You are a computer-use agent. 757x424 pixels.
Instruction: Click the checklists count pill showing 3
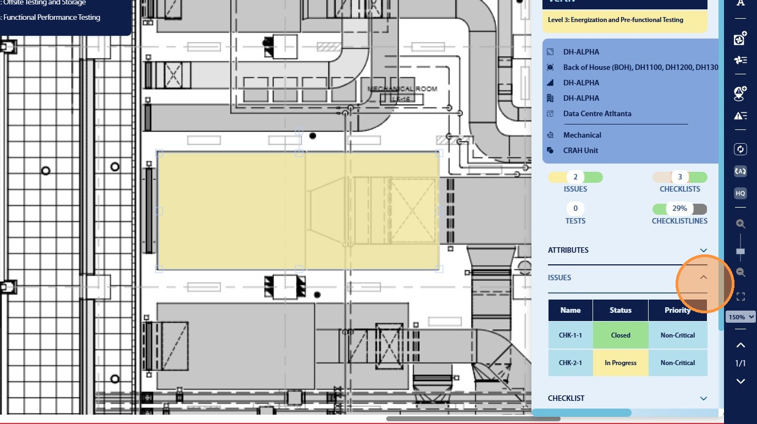680,177
